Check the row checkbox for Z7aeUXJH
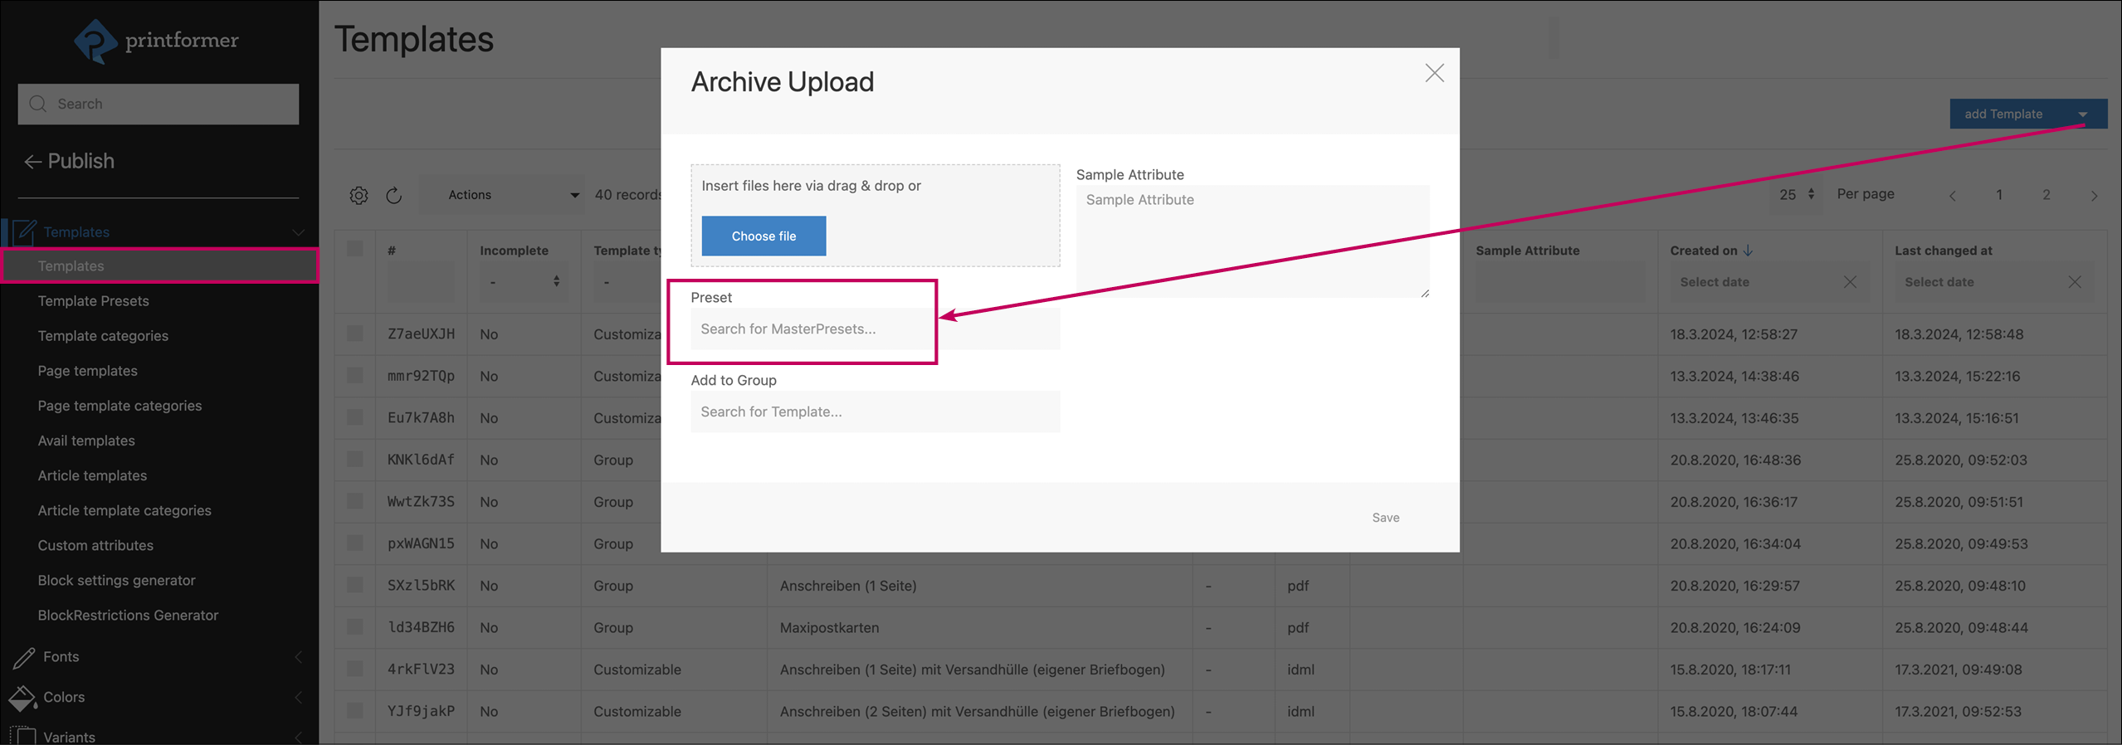 click(355, 334)
